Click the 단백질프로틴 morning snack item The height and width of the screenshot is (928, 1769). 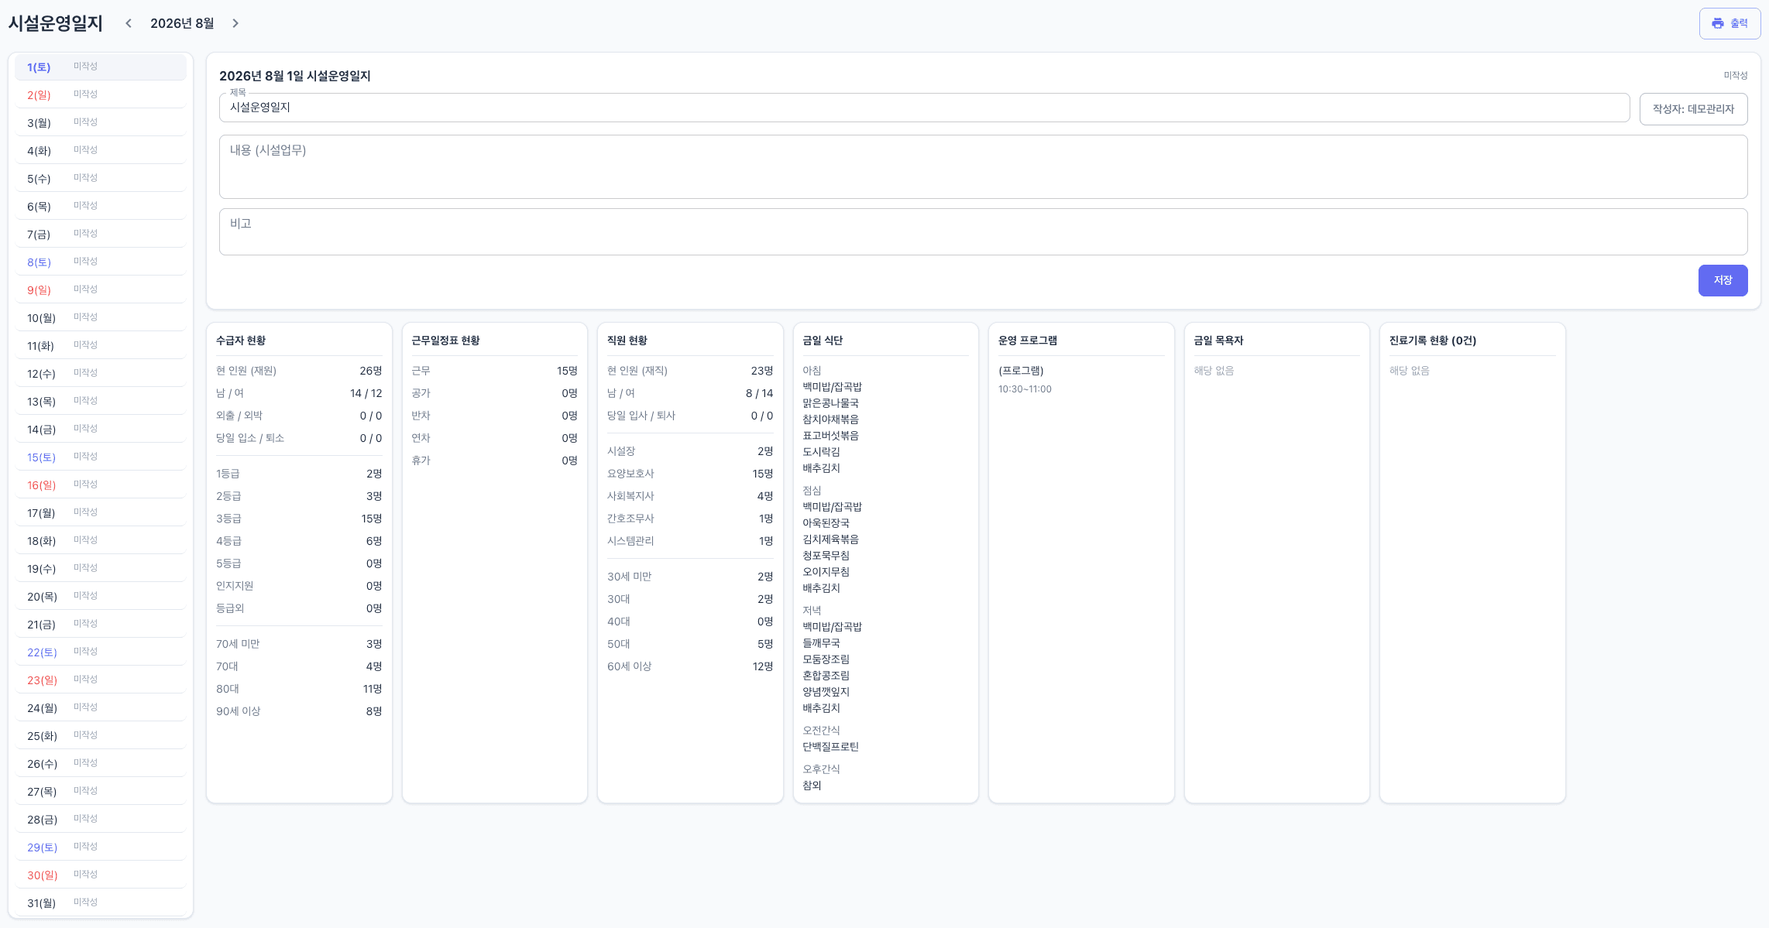[x=830, y=747]
